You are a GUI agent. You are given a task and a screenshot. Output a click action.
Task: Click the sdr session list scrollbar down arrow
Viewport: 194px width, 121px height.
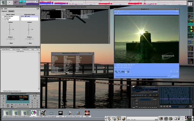39,89
